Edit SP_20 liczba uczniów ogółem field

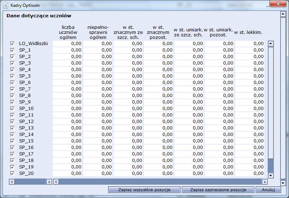67,173
